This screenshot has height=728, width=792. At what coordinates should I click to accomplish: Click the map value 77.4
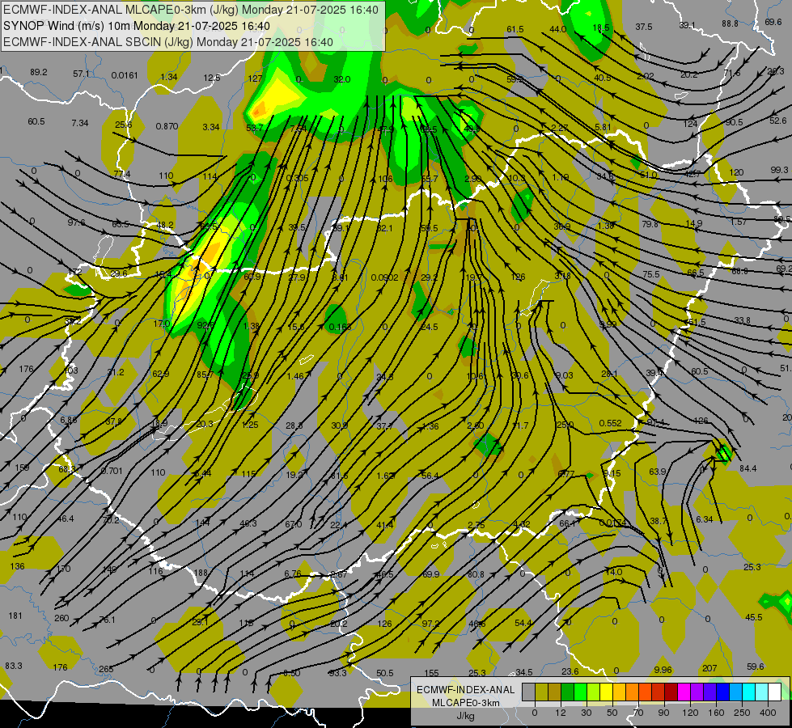(121, 174)
